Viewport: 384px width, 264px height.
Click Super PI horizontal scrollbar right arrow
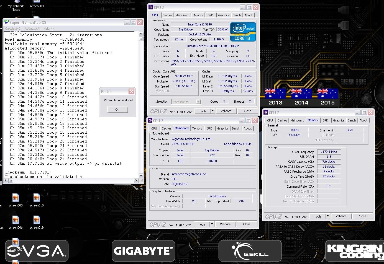click(136, 180)
